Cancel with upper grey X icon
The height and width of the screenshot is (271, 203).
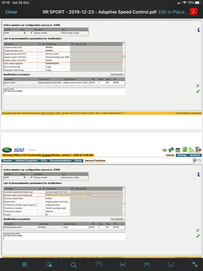(x=198, y=86)
